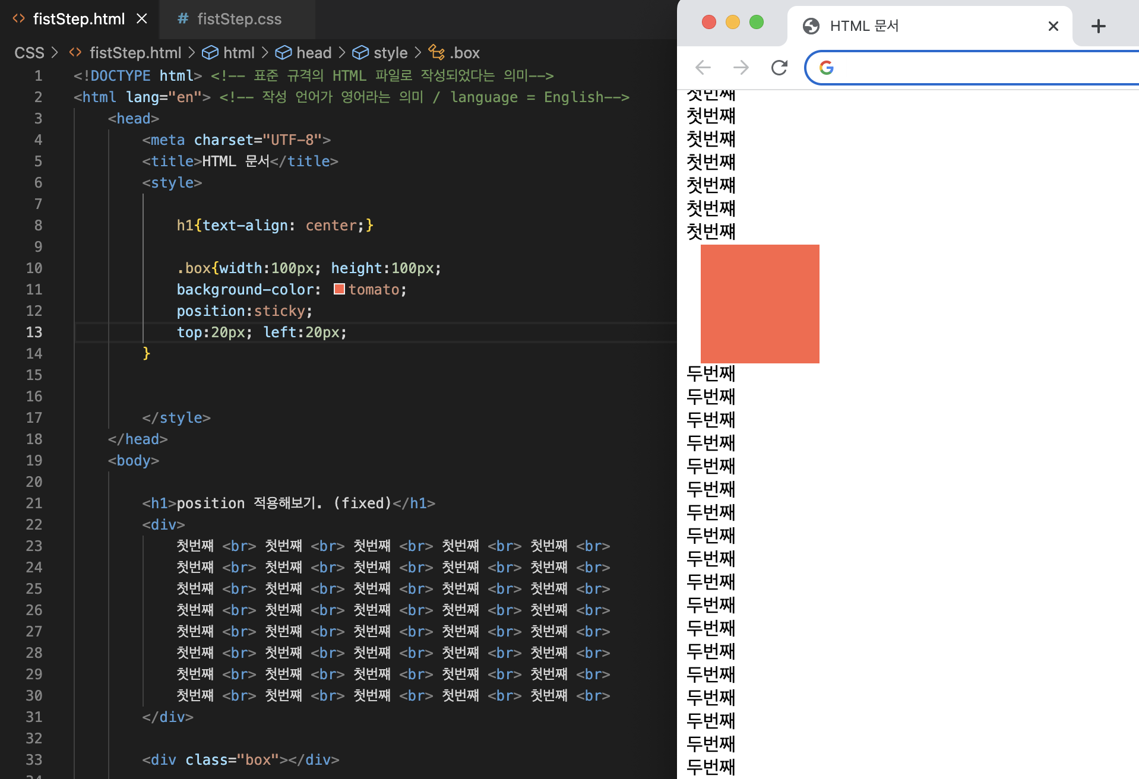This screenshot has width=1139, height=779.
Task: Open a new browser tab
Action: click(x=1099, y=26)
